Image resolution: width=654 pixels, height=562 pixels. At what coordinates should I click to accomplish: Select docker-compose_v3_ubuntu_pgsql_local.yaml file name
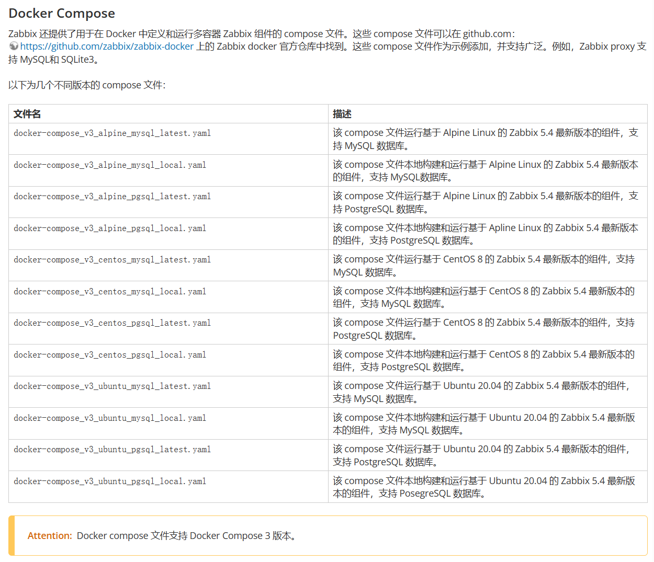[x=110, y=481]
